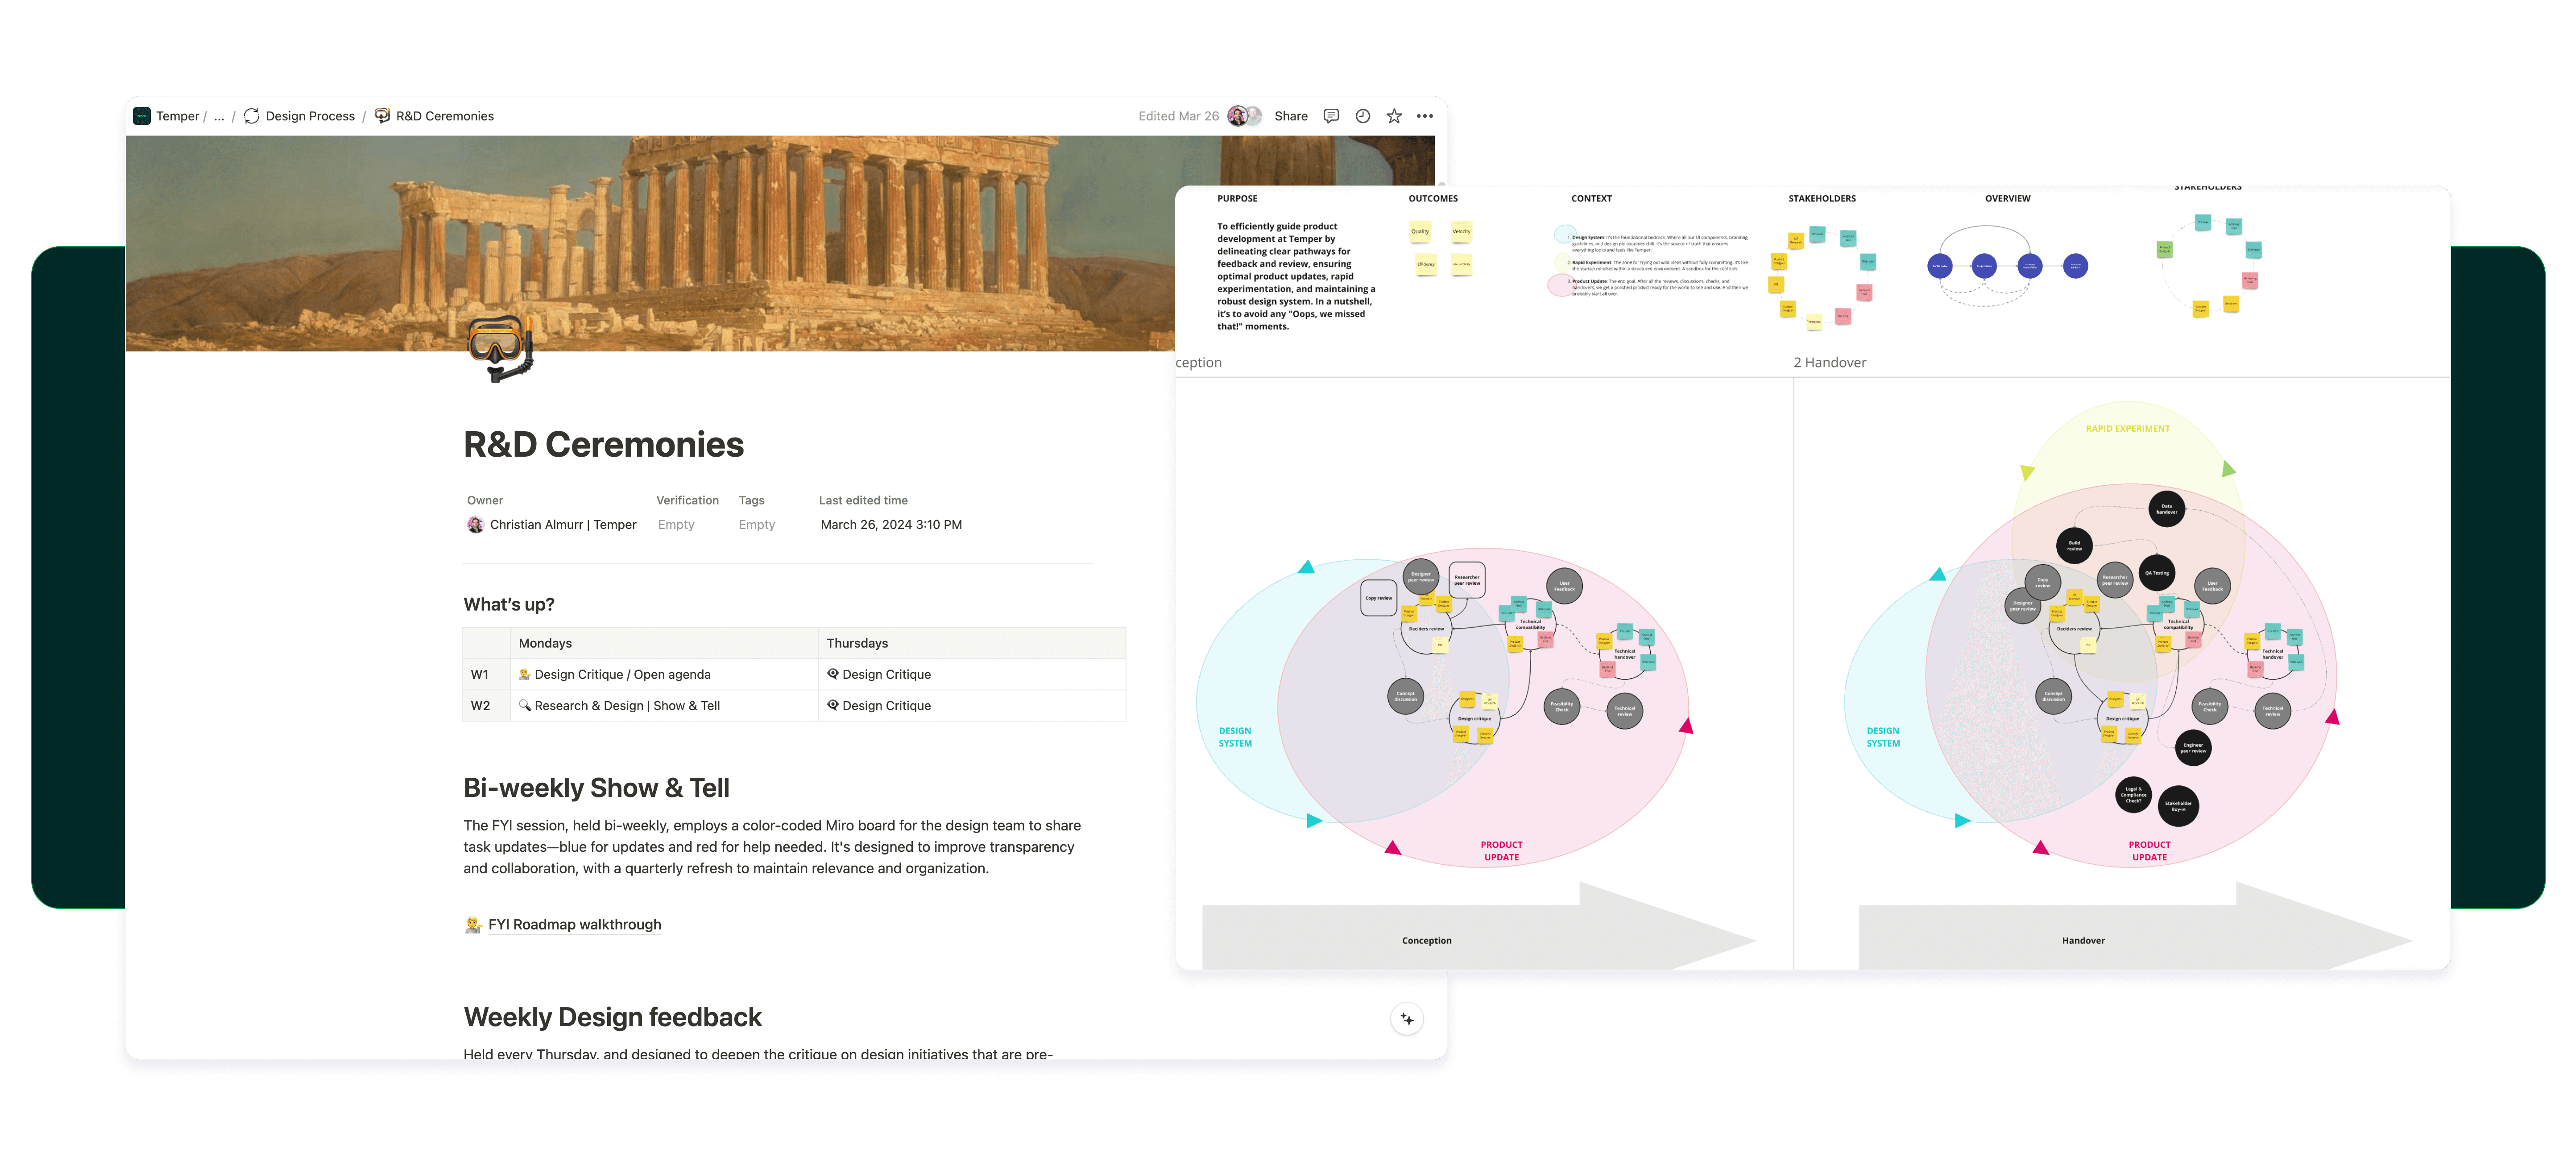Open the empty Tags property

click(x=756, y=524)
